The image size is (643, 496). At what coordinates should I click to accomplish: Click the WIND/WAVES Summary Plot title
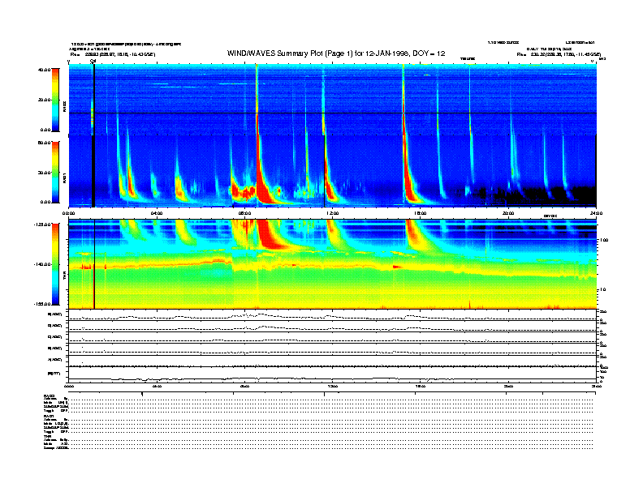336,53
